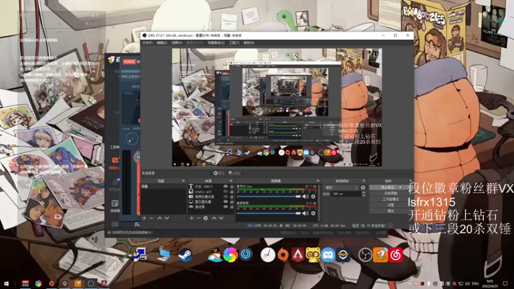Open the 桌面音频 audio settings gear

click(x=314, y=213)
